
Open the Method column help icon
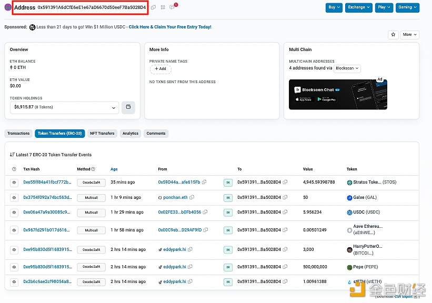click(x=93, y=169)
